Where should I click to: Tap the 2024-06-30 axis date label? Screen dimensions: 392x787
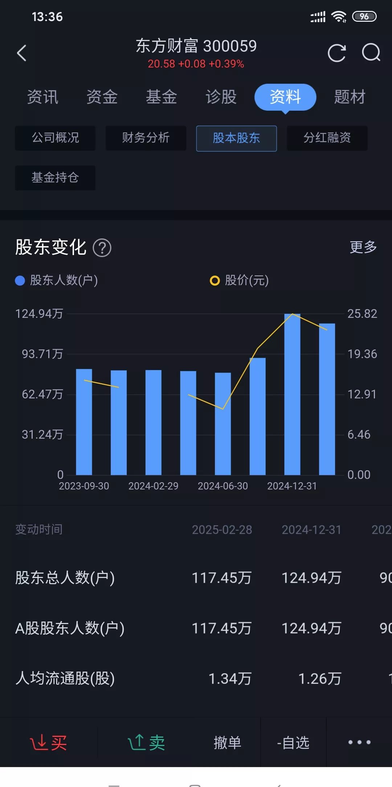click(222, 486)
